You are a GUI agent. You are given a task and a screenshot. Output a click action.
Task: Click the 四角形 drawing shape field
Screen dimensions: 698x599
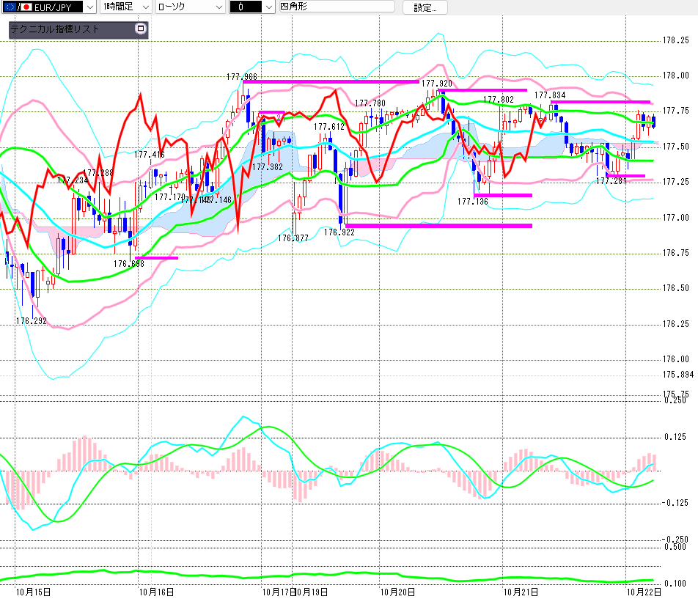tap(337, 7)
